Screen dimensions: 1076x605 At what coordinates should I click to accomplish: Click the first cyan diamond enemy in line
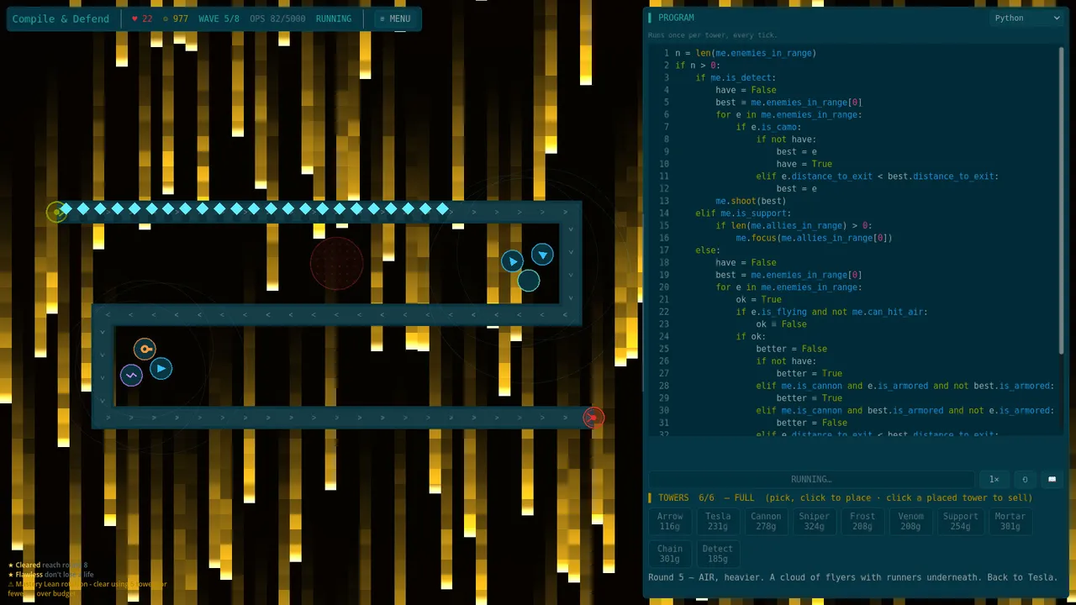pyautogui.click(x=66, y=208)
